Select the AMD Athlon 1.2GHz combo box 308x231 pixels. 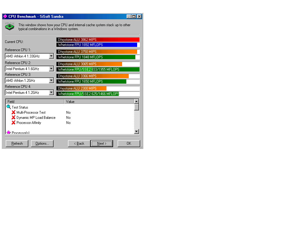(29, 81)
